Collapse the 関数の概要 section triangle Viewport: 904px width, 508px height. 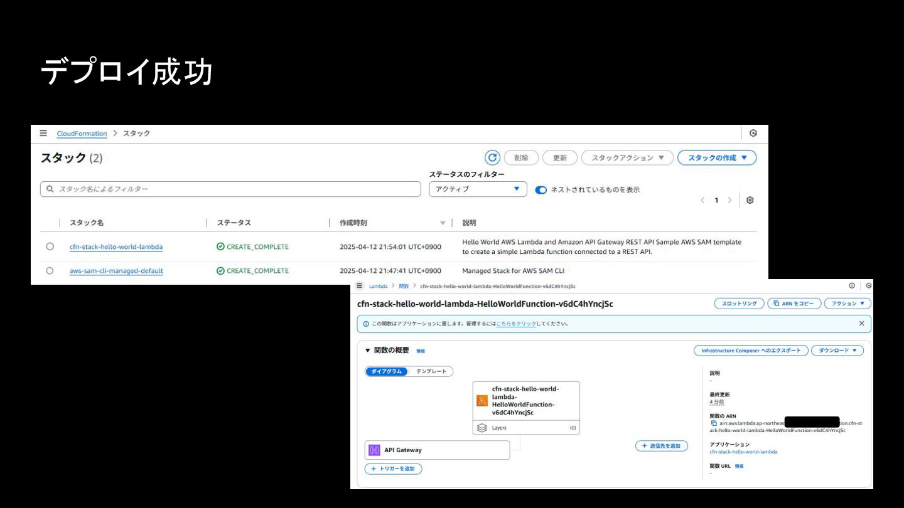368,350
